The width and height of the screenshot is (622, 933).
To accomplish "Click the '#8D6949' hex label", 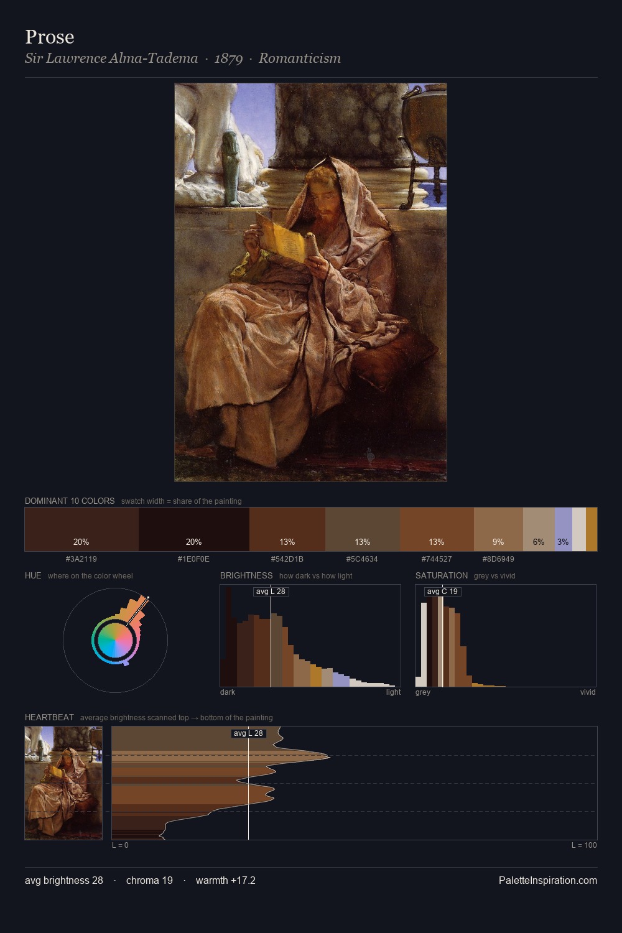I will [498, 559].
